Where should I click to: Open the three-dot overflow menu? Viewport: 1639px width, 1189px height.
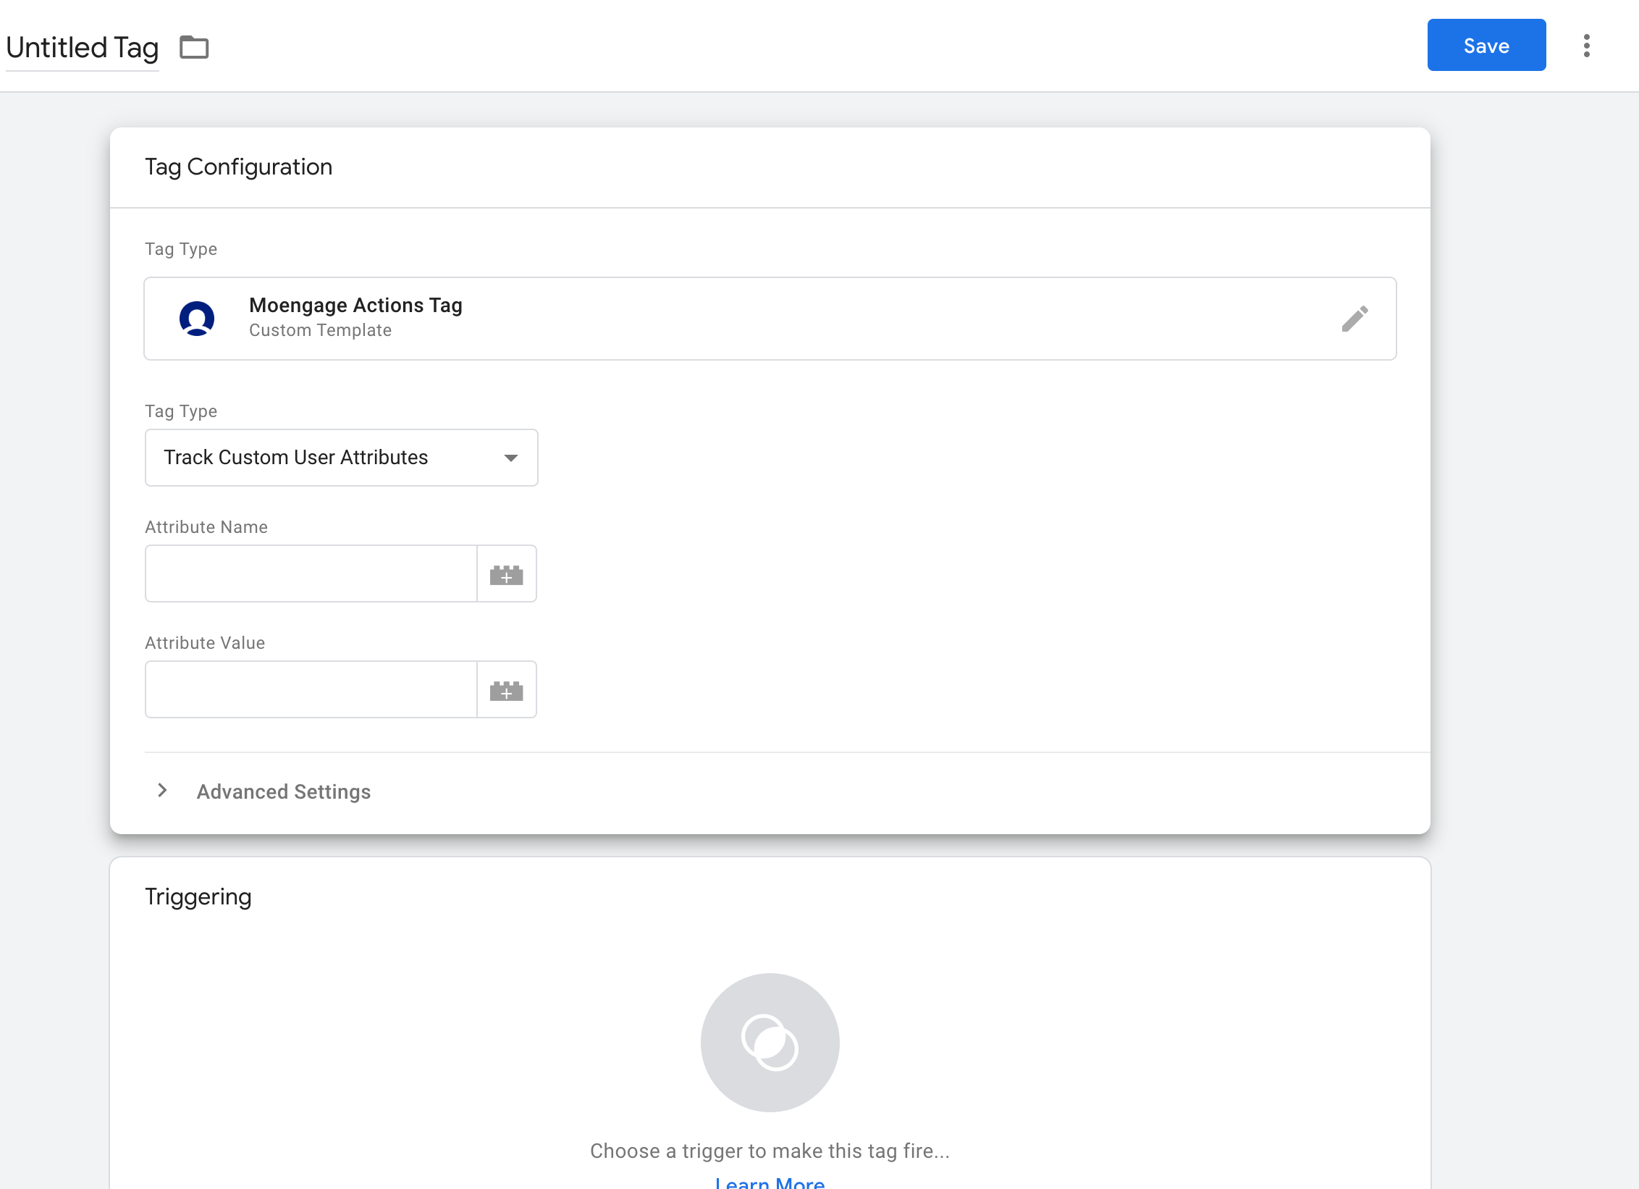[1586, 45]
